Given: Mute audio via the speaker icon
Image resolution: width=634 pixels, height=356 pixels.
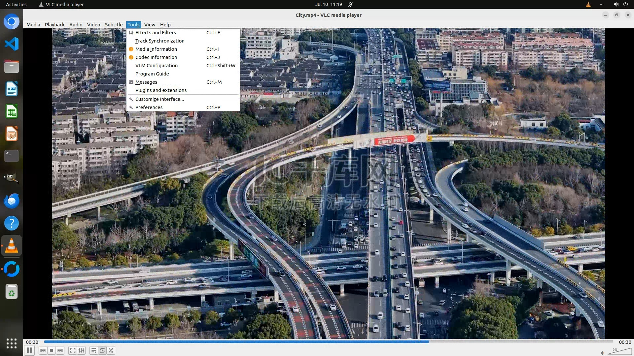Looking at the screenshot, I should [602, 353].
